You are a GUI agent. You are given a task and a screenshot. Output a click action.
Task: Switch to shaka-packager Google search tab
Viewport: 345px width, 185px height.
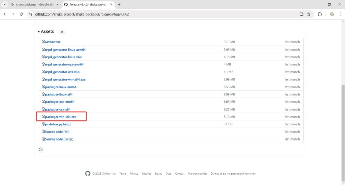(x=35, y=4)
